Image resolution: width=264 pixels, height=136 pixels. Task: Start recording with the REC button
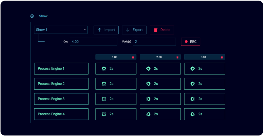(x=191, y=42)
